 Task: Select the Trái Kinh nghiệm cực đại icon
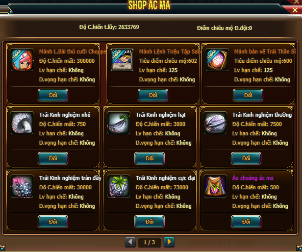(119, 186)
